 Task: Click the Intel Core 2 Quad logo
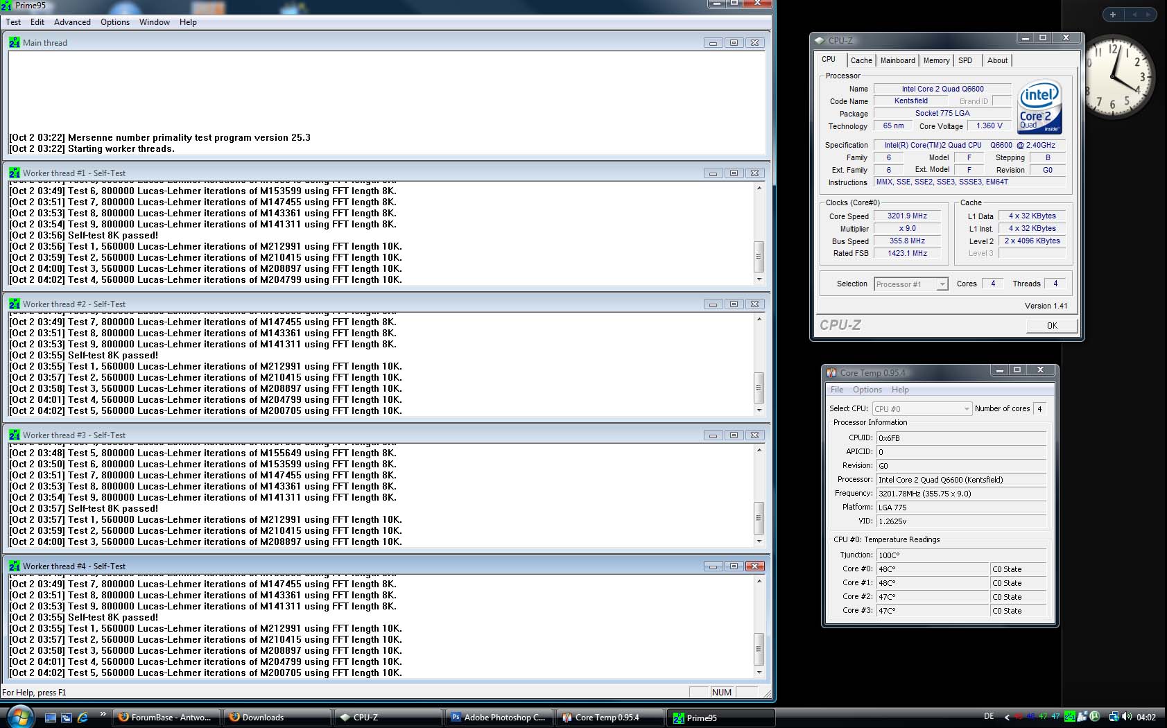tap(1039, 108)
